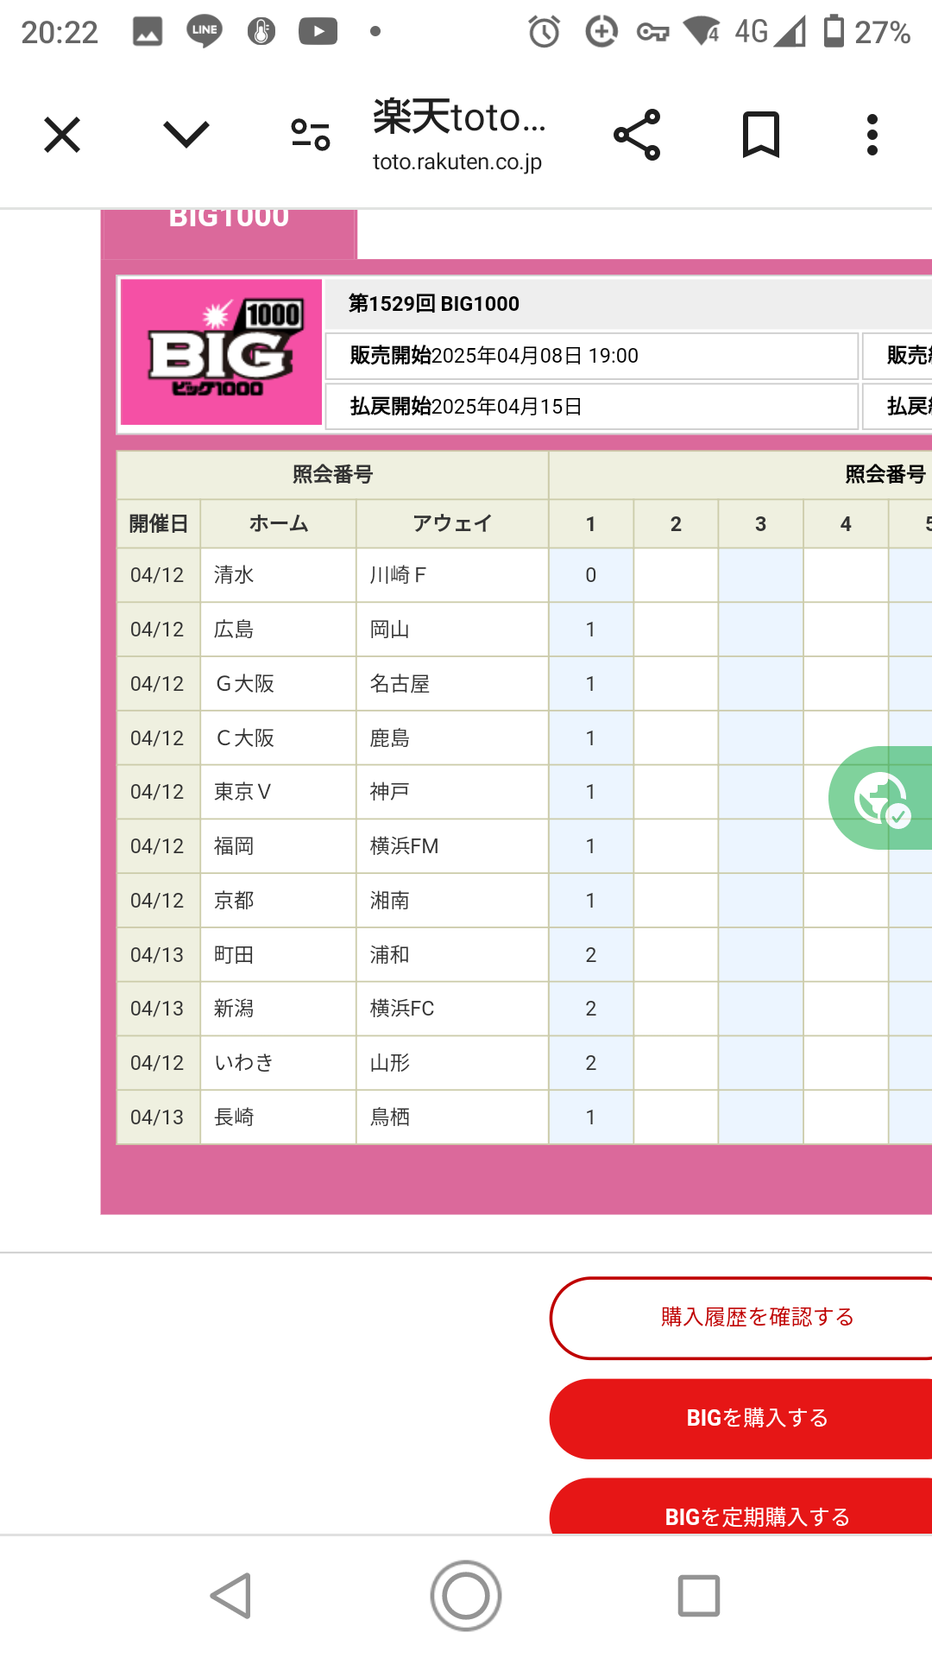Tap Android home navigation button
932x1658 pixels.
466,1595
